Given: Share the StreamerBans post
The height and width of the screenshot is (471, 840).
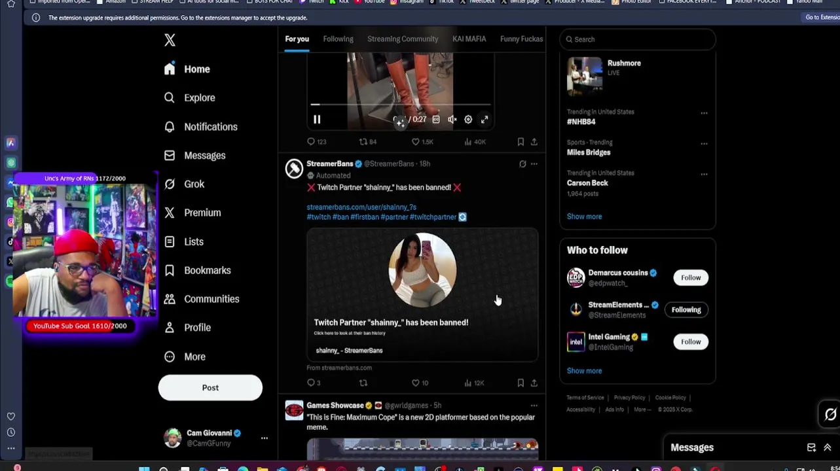Looking at the screenshot, I should pos(534,383).
